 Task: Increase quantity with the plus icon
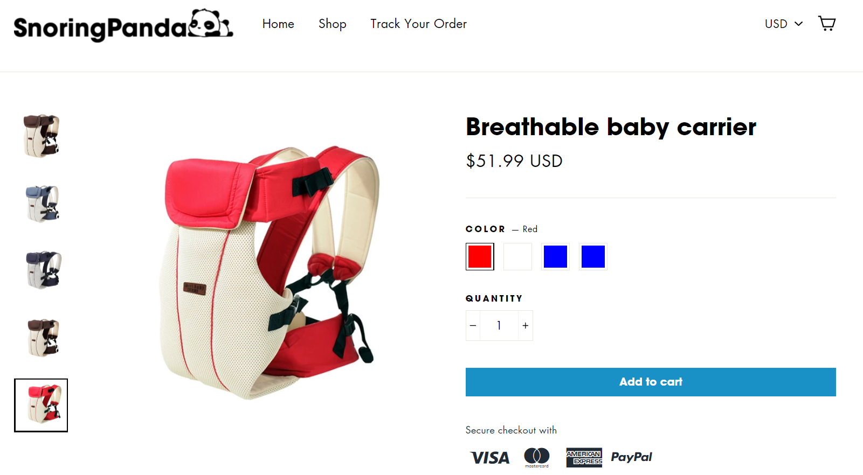(x=526, y=325)
